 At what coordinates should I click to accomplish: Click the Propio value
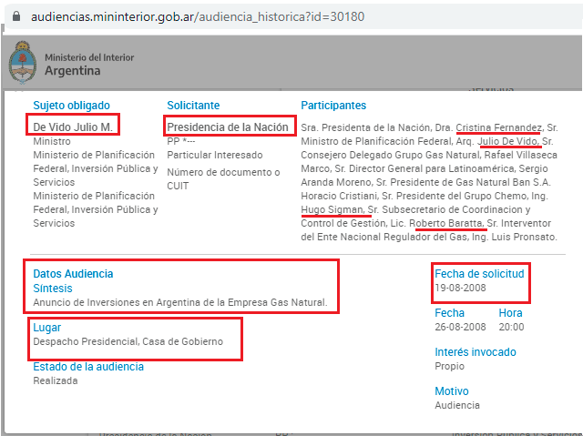pyautogui.click(x=449, y=366)
